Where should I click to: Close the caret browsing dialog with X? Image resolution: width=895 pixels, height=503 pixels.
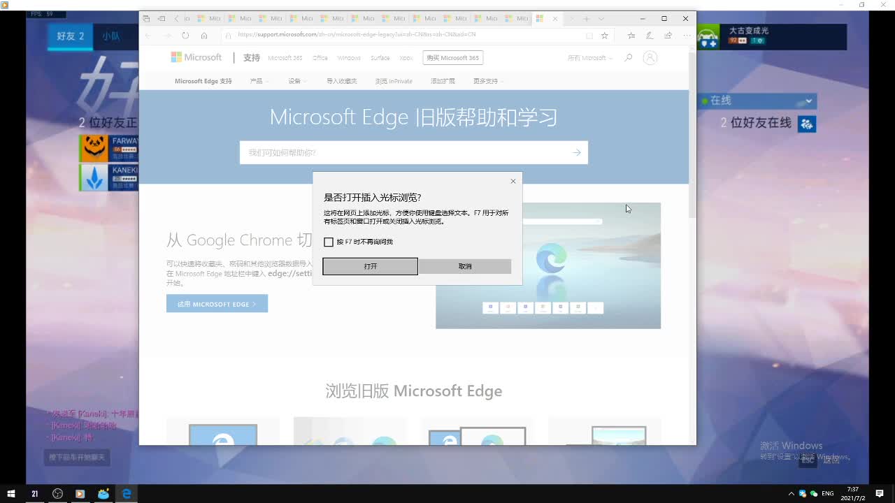[513, 181]
